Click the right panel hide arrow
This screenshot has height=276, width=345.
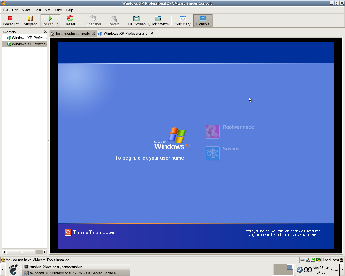tap(342, 270)
